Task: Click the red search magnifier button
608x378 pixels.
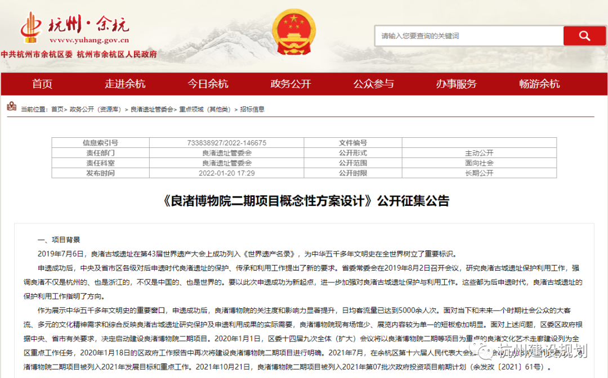Action: (x=584, y=36)
